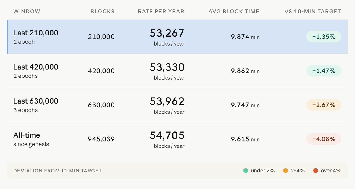Image resolution: width=355 pixels, height=189 pixels.
Task: Click the 'DEVIATION FROM 10-MIN TARGET' legend label
Action: pyautogui.click(x=57, y=171)
